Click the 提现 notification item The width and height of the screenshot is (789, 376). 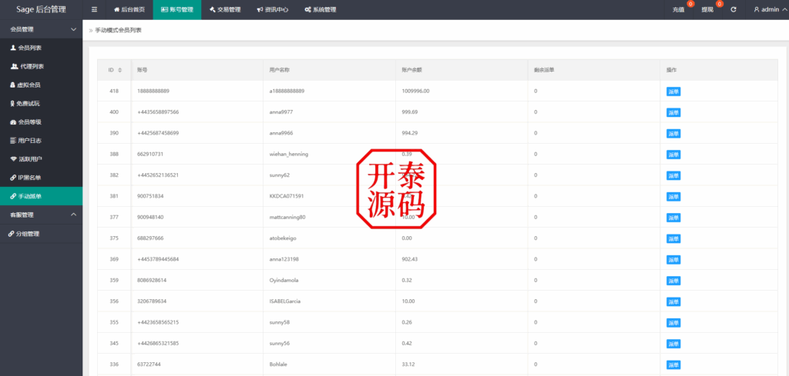pos(708,9)
